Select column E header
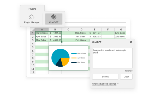 coord(94,29)
